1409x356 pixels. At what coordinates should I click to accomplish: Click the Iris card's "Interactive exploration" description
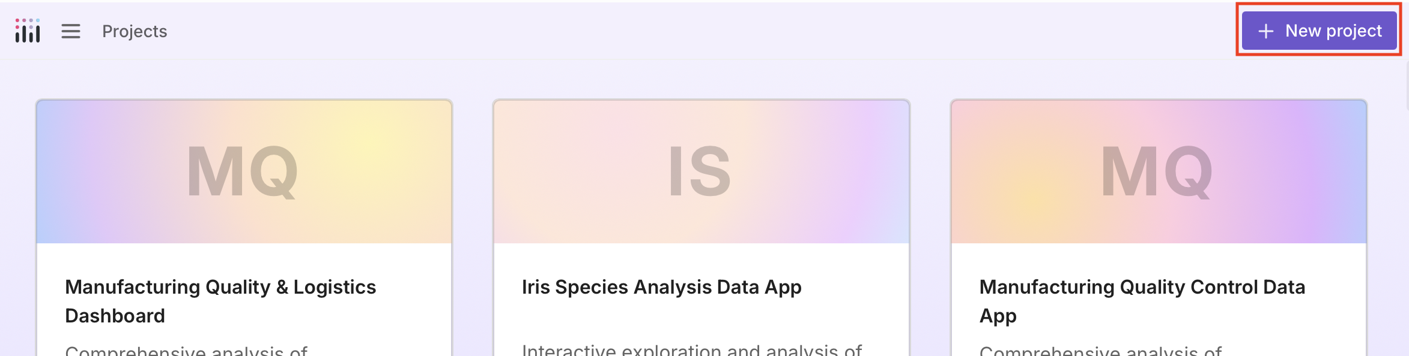692,350
